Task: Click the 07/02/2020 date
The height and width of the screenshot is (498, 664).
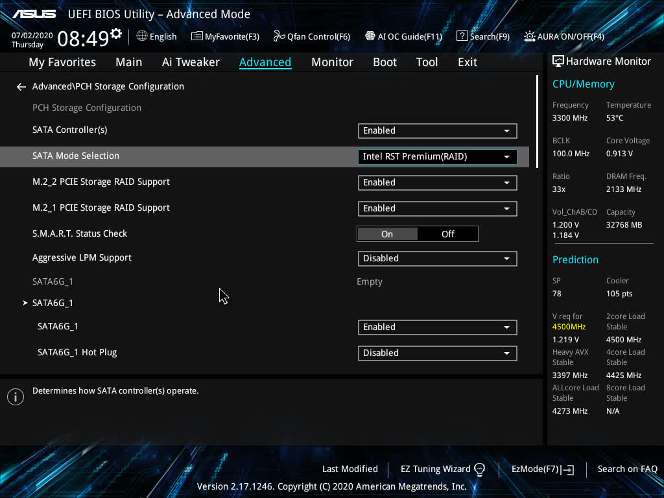Action: click(x=32, y=36)
